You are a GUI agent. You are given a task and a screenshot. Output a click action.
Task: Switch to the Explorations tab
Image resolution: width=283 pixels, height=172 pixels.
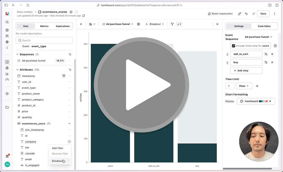(62, 26)
